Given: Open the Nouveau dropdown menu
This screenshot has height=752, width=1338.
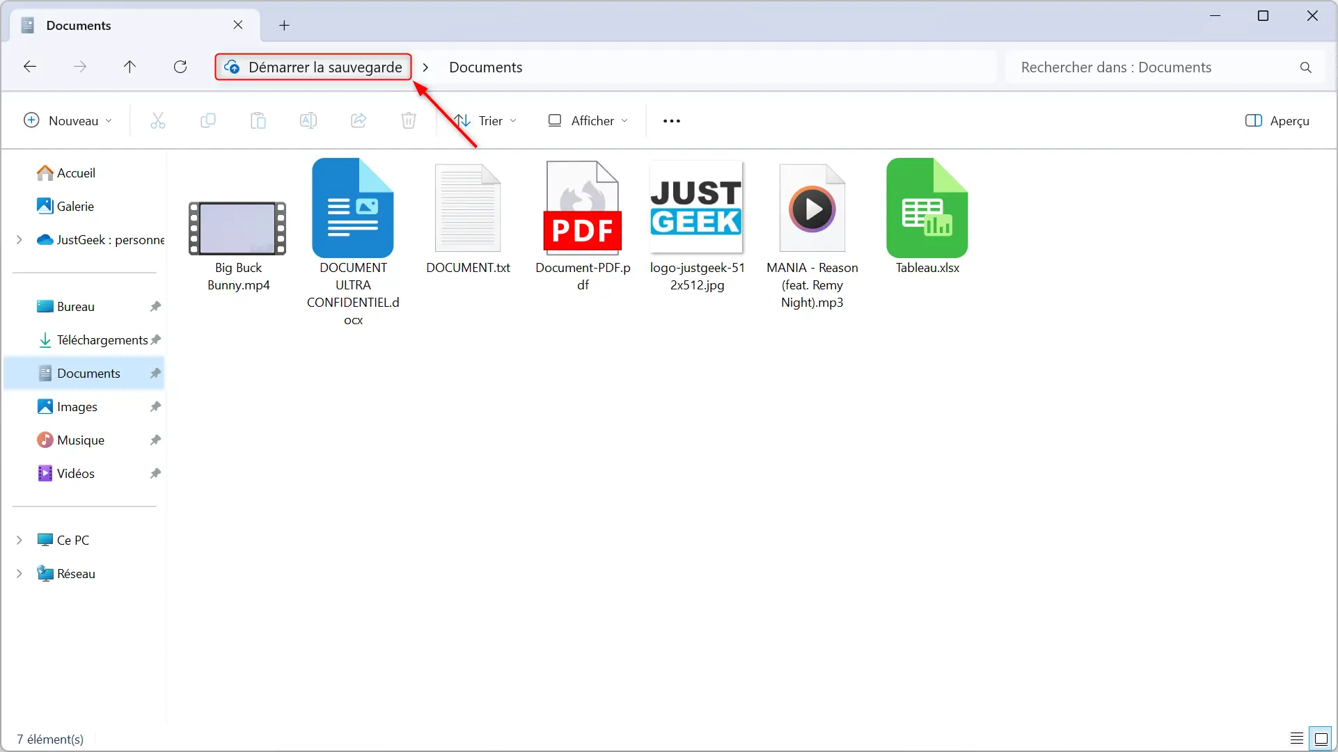Looking at the screenshot, I should (68, 121).
